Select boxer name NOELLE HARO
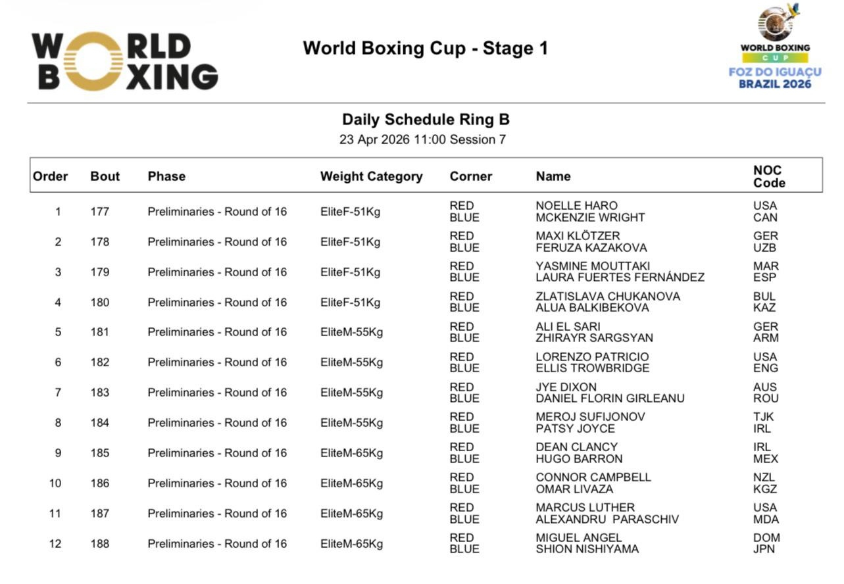 click(x=576, y=206)
